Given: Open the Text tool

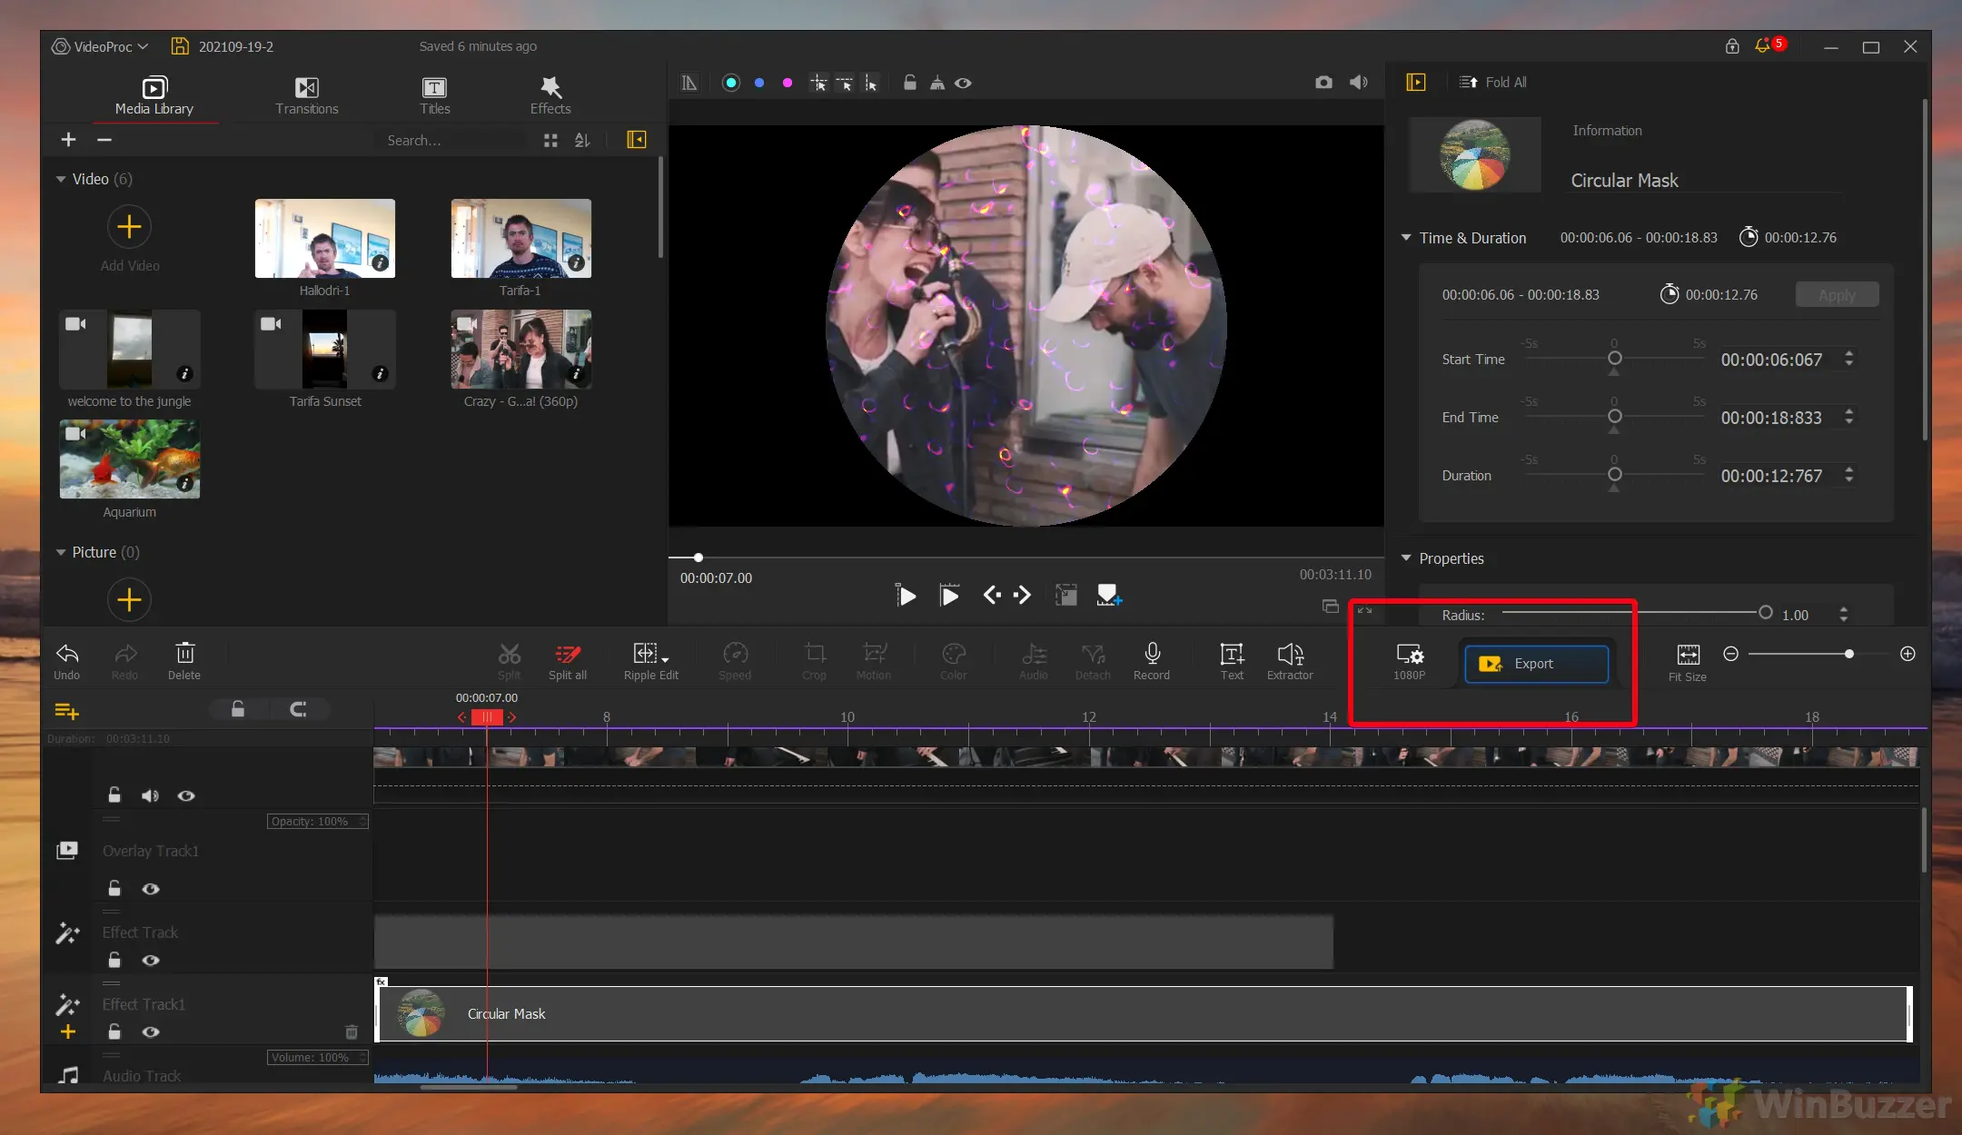Looking at the screenshot, I should tap(1230, 660).
